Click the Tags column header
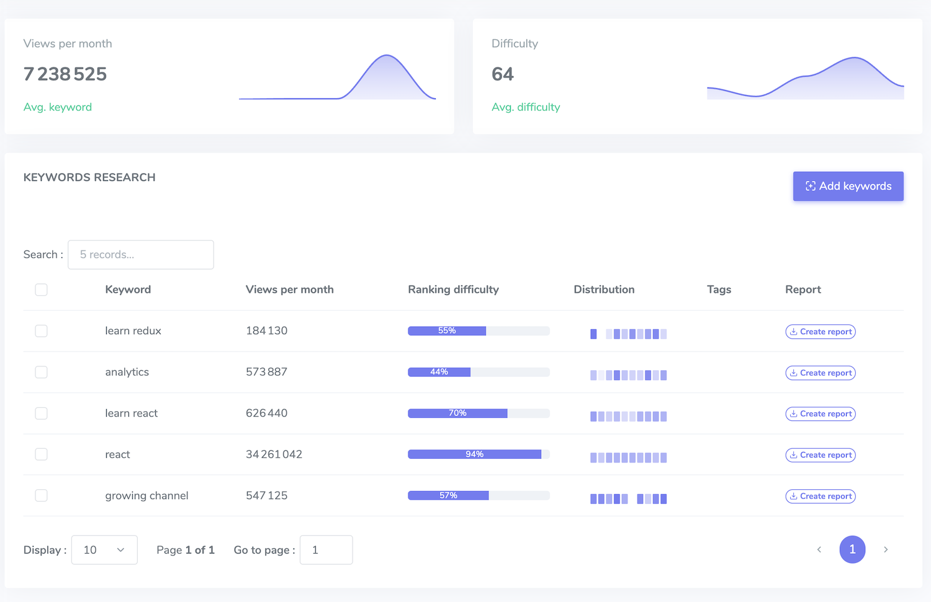The width and height of the screenshot is (931, 602). pos(719,290)
